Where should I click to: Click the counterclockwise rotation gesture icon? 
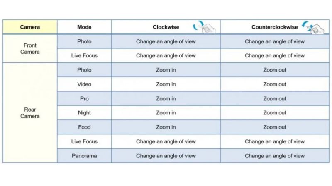point(312,27)
